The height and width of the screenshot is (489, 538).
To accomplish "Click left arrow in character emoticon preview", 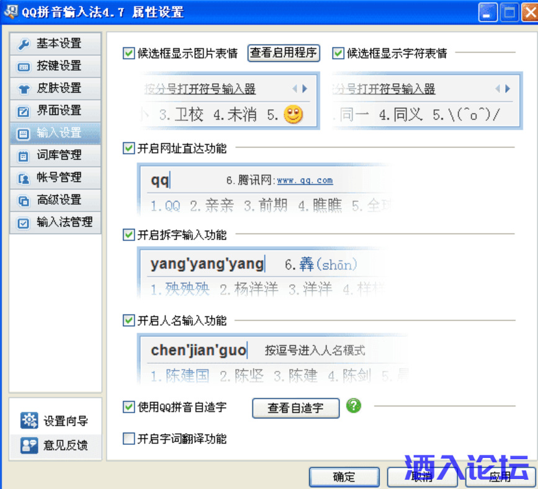I will tap(498, 89).
